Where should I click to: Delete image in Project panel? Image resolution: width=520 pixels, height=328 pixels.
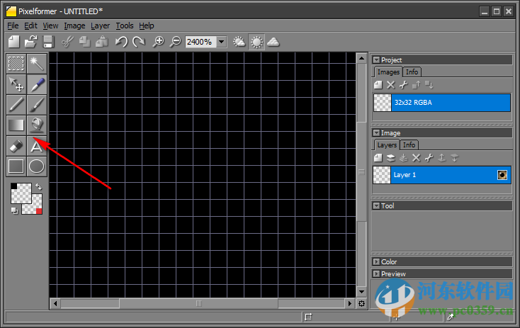point(390,85)
